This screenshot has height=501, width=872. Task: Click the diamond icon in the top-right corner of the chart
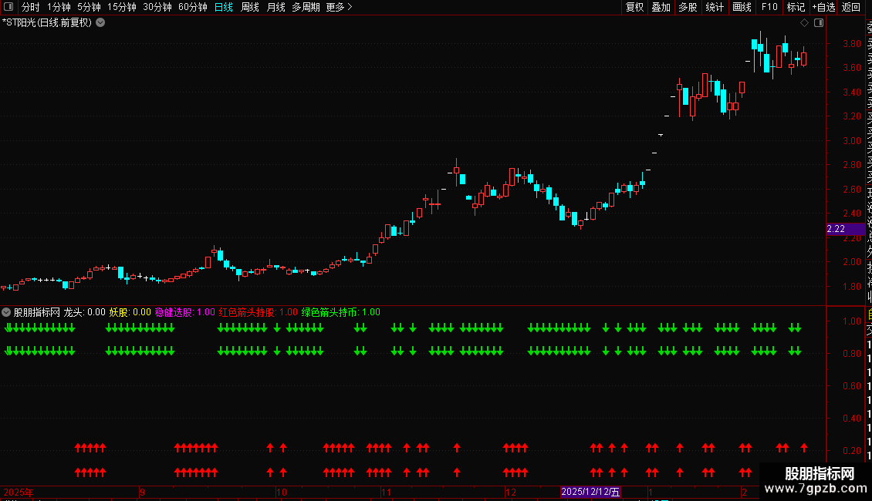pos(804,23)
